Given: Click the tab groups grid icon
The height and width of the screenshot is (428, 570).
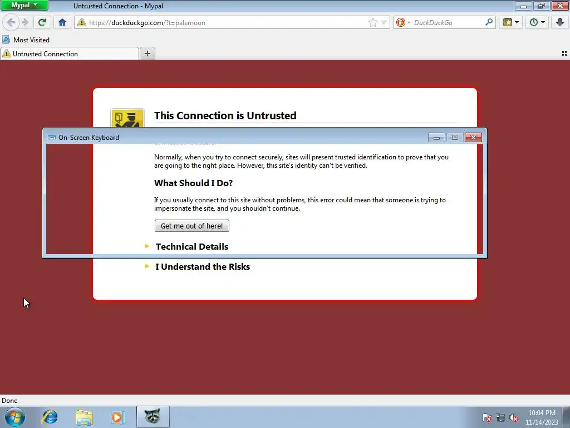Looking at the screenshot, I should click(564, 53).
